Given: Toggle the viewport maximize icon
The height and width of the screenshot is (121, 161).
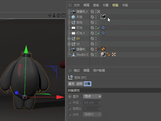Looking at the screenshot, I should 63,16.
